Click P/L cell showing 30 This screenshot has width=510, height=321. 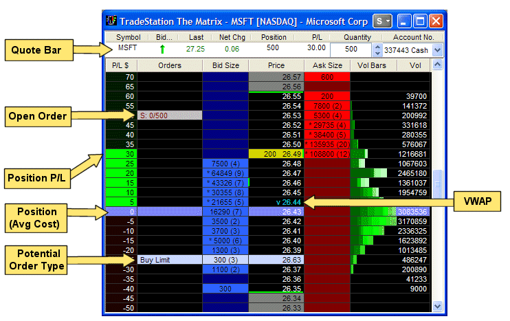(x=122, y=154)
